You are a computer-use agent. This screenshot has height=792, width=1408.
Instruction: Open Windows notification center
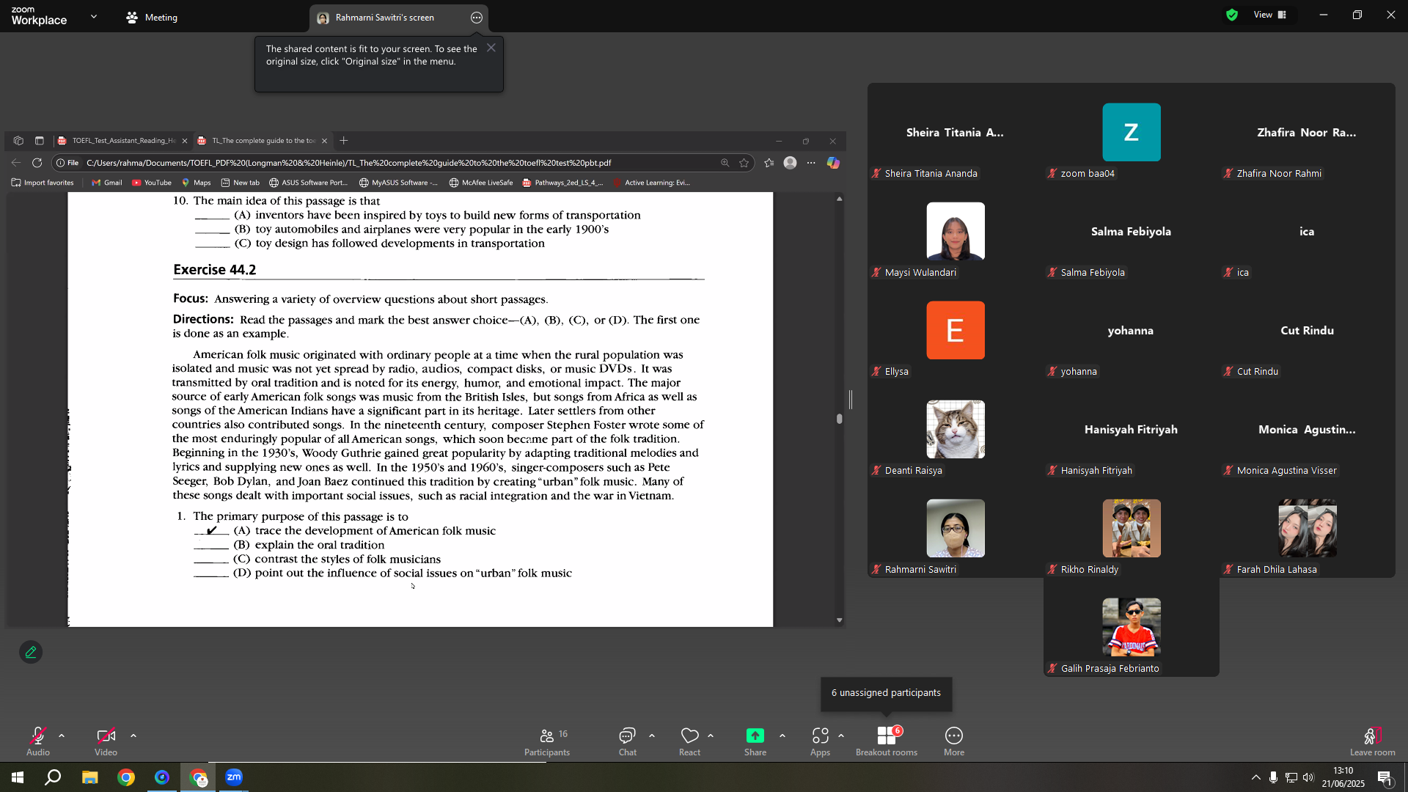click(1385, 778)
